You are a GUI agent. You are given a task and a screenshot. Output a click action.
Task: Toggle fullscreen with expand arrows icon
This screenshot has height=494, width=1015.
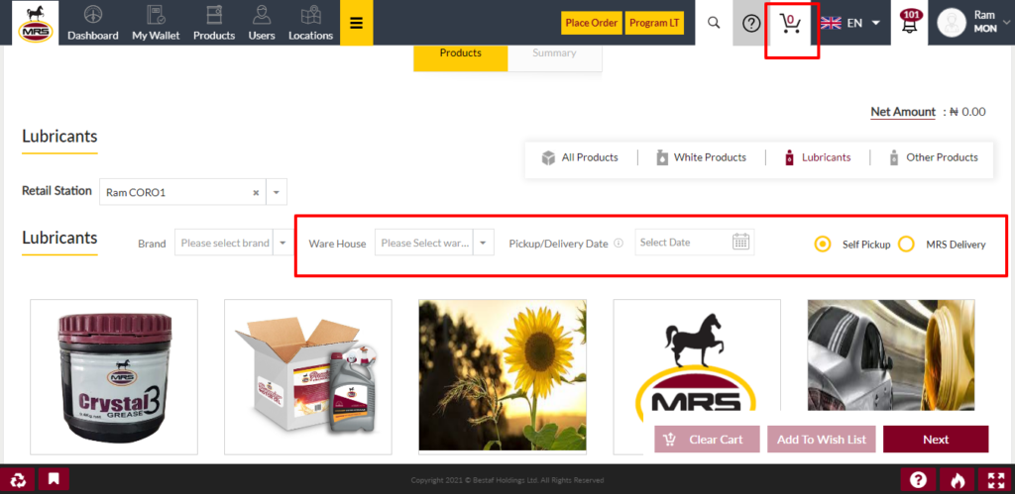(995, 480)
